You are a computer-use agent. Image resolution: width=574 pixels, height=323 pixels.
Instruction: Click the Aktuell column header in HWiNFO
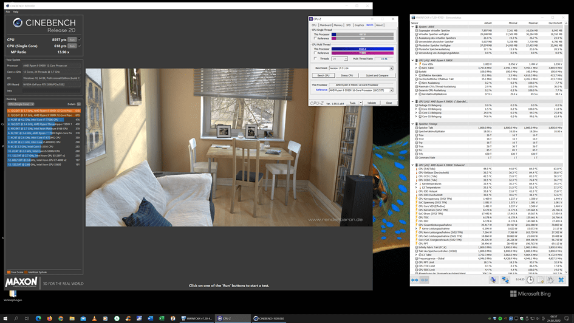[488, 23]
